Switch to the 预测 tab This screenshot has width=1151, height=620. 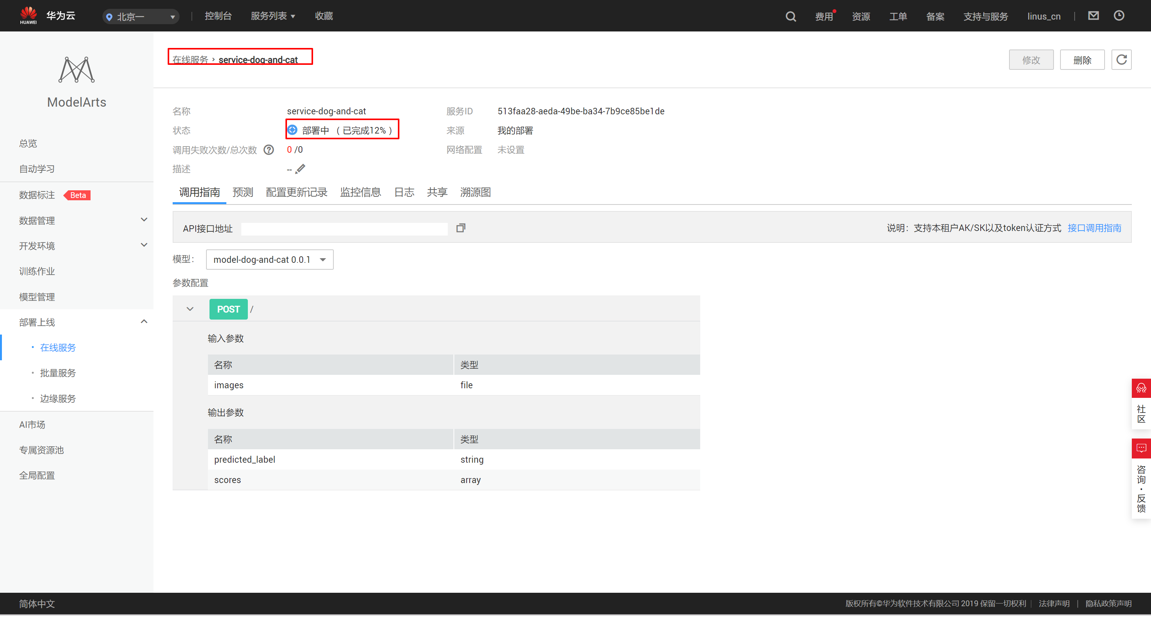[242, 193]
